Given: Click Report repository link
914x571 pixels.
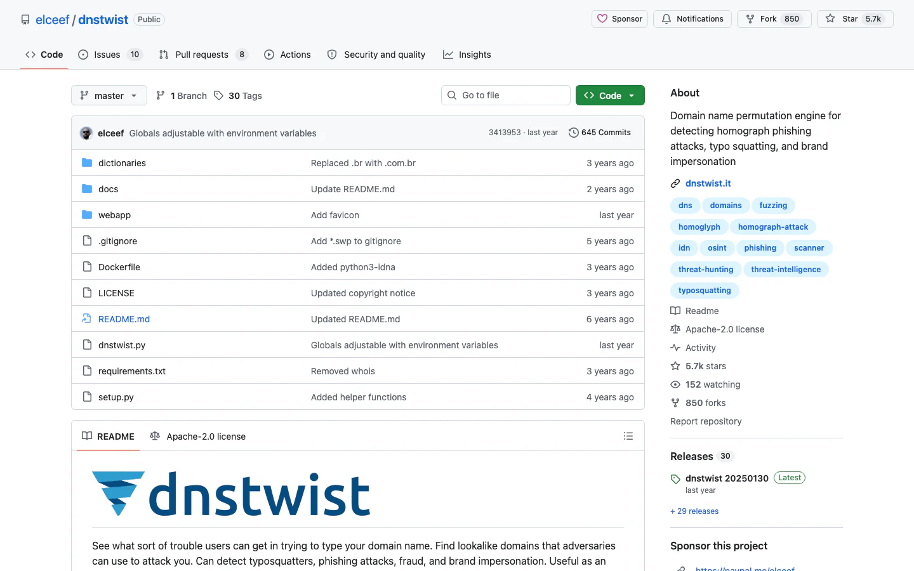Looking at the screenshot, I should click(x=706, y=421).
